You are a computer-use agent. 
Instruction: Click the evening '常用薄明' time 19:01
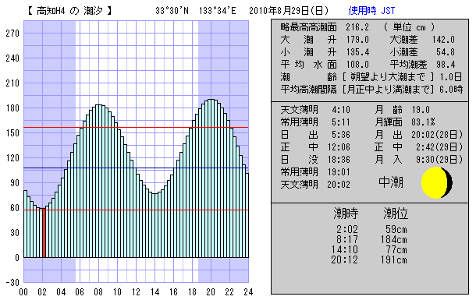coord(339,171)
